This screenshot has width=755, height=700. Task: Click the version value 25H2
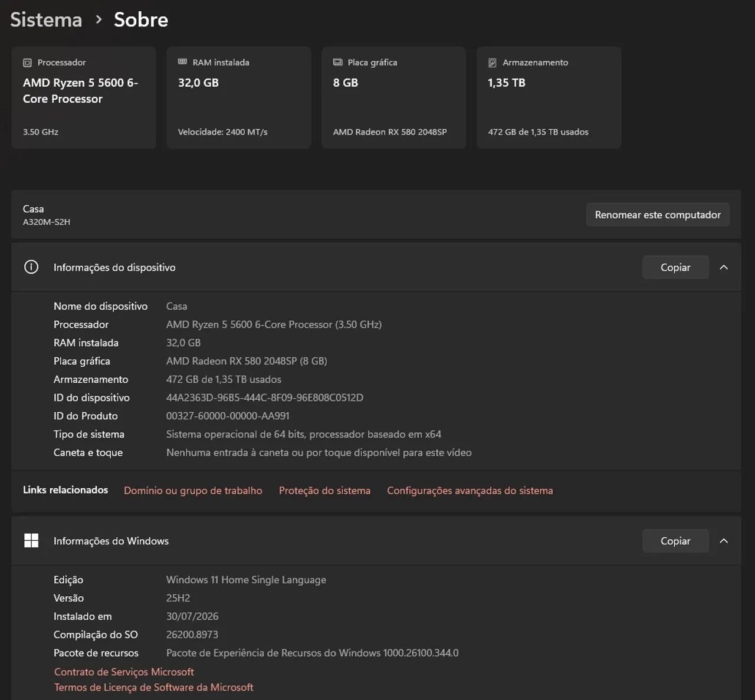[x=178, y=598]
